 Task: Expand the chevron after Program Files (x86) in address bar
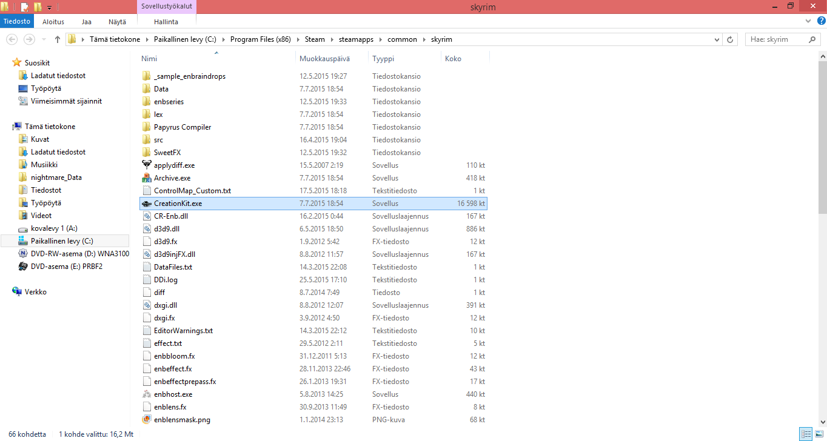pyautogui.click(x=296, y=39)
